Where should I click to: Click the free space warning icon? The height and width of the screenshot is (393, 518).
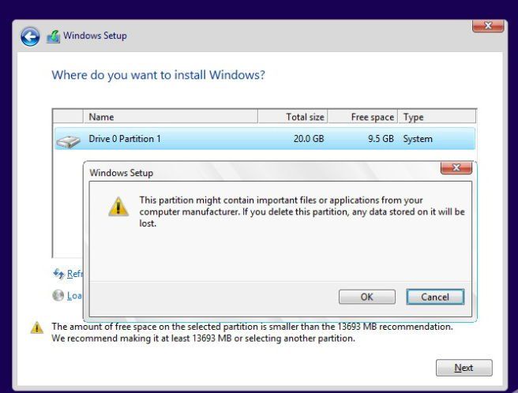click(37, 327)
